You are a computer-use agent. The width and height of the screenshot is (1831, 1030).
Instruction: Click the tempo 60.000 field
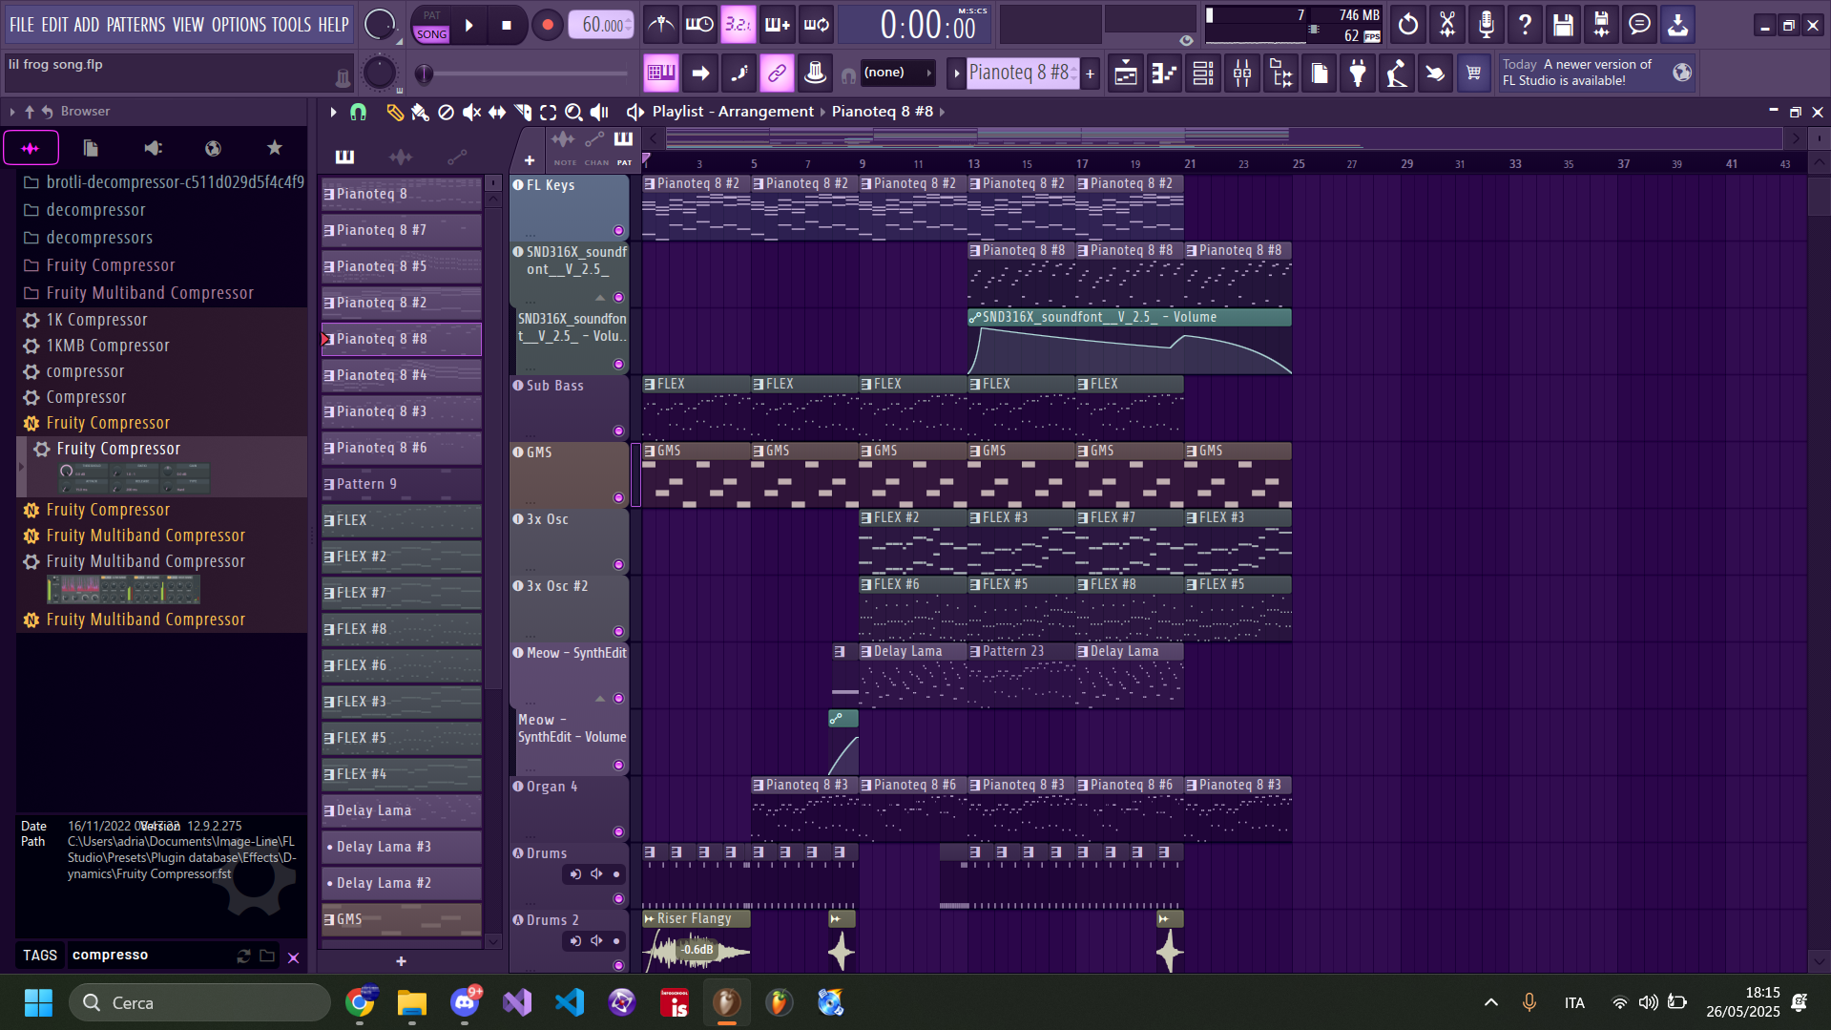click(x=601, y=26)
